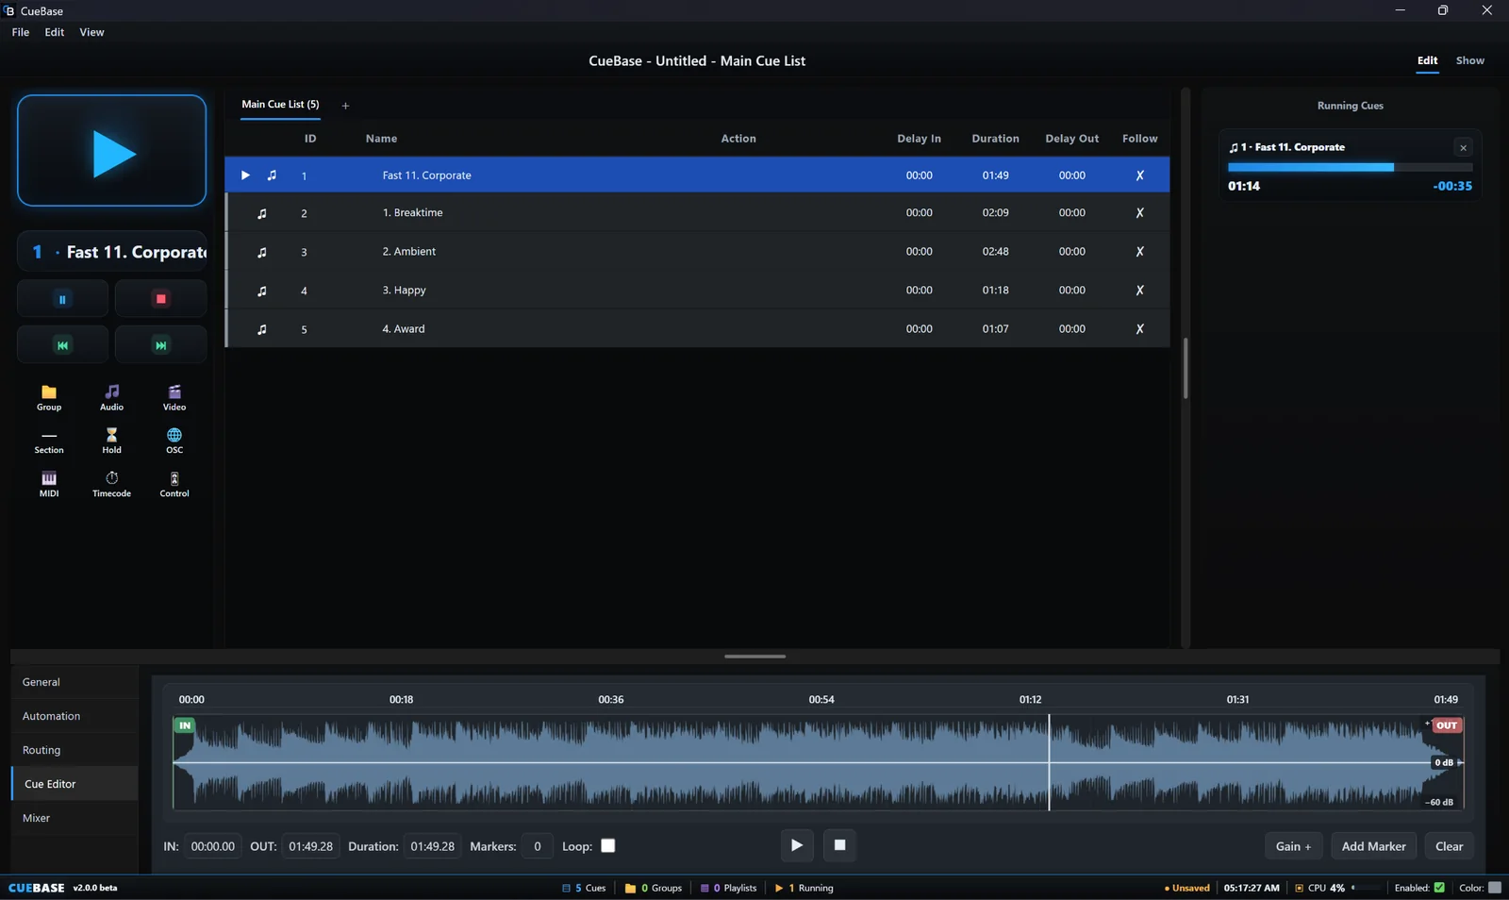The height and width of the screenshot is (900, 1509).
Task: Click the Add Marker button
Action: pyautogui.click(x=1373, y=846)
